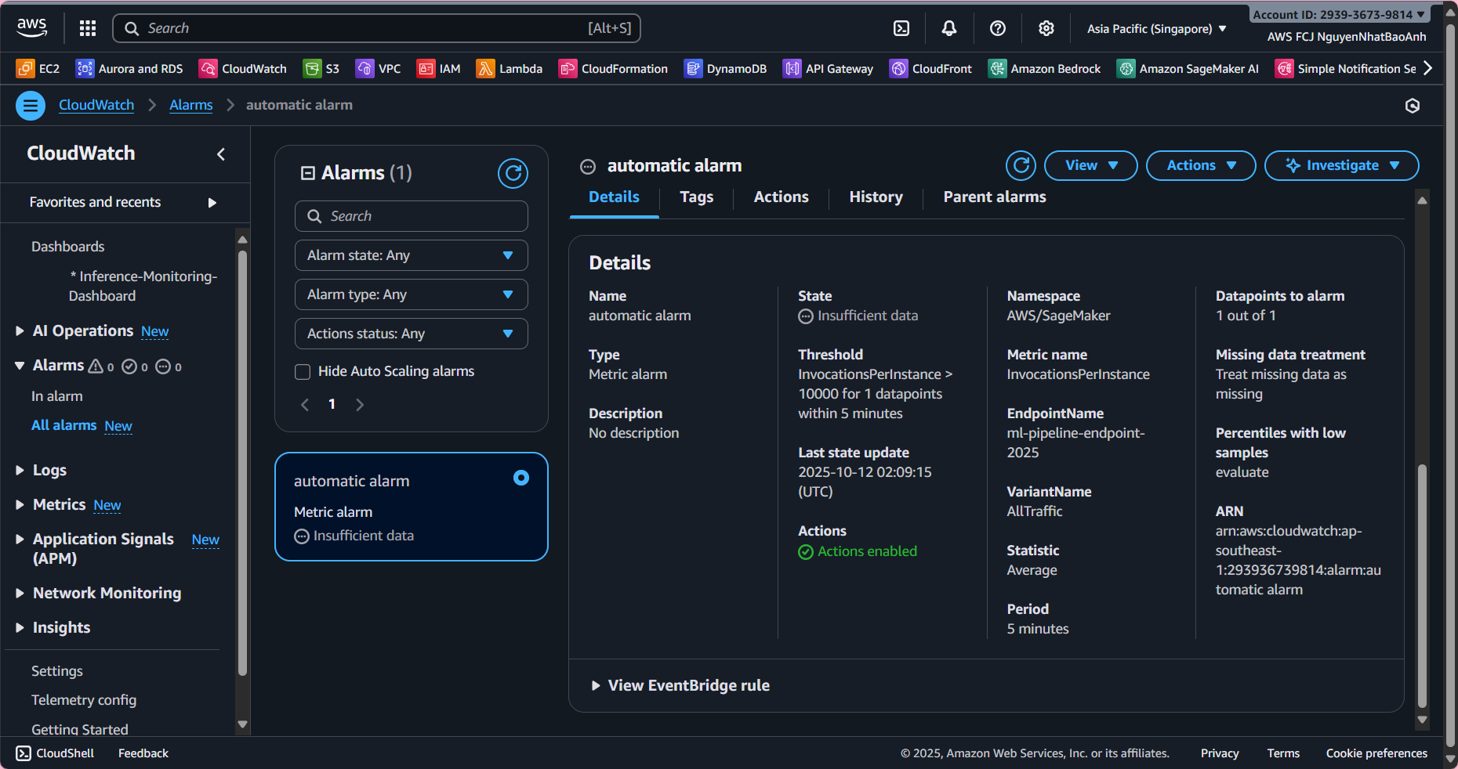Viewport: 1458px width, 769px height.
Task: Switch to the History tab
Action: [x=876, y=197]
